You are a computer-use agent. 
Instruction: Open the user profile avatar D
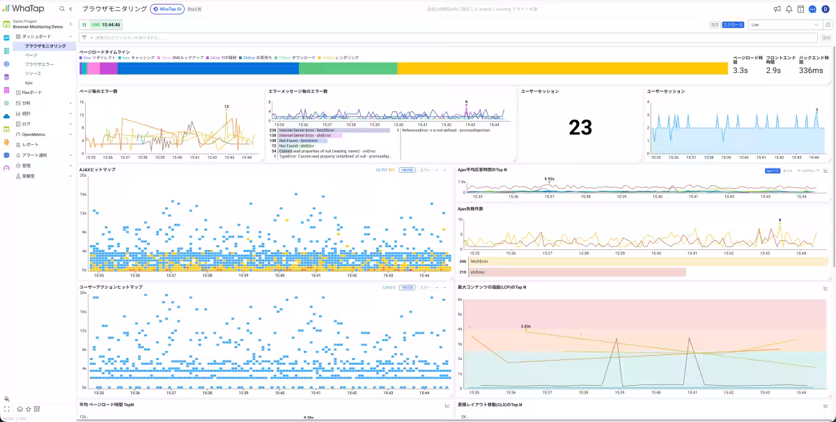pyautogui.click(x=825, y=9)
